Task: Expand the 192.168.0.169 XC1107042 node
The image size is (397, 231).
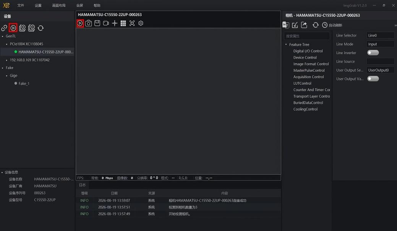Action: point(6,60)
